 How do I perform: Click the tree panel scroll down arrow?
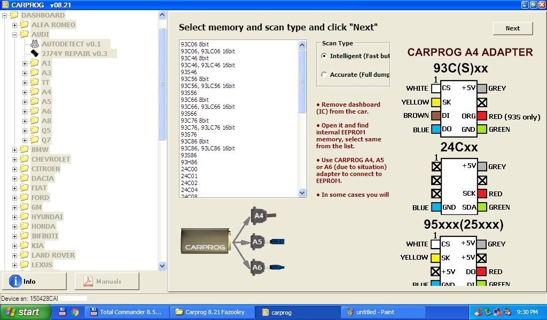point(162,266)
